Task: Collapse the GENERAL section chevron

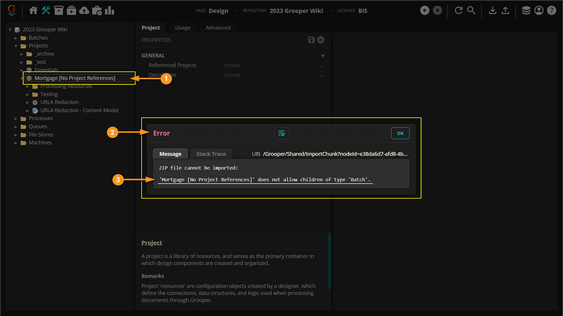Action: pyautogui.click(x=323, y=56)
